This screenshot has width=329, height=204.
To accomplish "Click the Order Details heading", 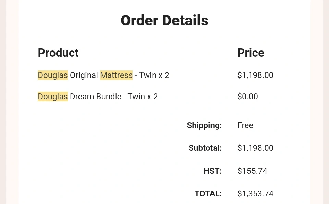I will pos(164,21).
